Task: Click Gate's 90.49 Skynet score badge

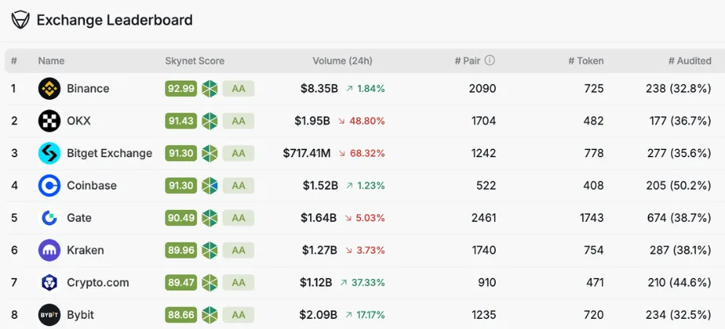Action: [181, 218]
